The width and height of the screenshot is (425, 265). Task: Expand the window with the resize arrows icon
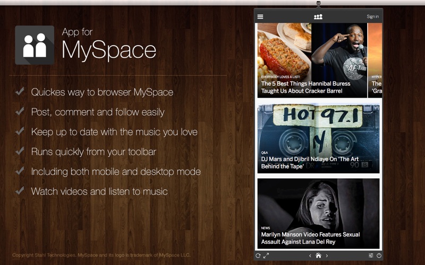(266, 255)
